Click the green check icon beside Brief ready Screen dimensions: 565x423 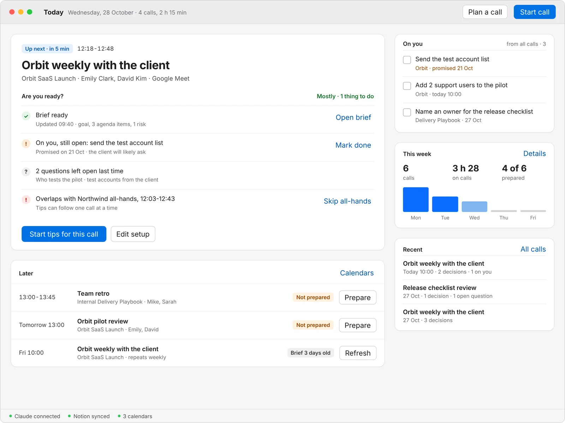tap(26, 116)
